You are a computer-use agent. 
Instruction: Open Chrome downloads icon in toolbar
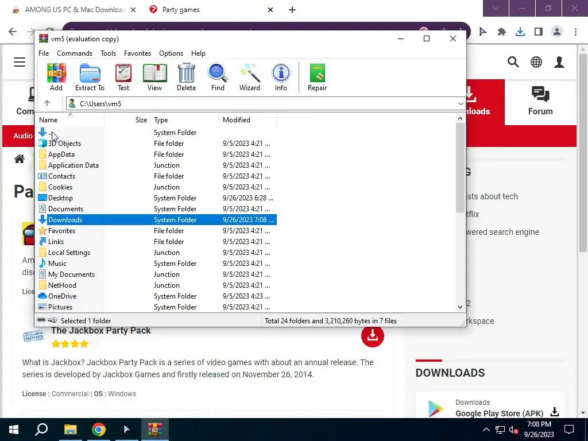[x=520, y=32]
